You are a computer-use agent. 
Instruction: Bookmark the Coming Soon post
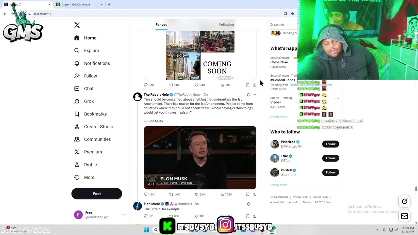coord(248,85)
